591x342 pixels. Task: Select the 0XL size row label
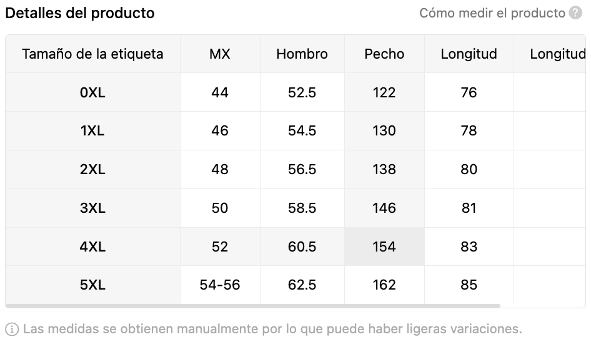(92, 92)
